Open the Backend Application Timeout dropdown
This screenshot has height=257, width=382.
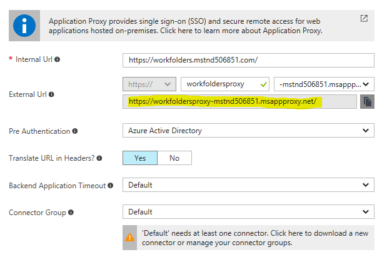coord(248,185)
